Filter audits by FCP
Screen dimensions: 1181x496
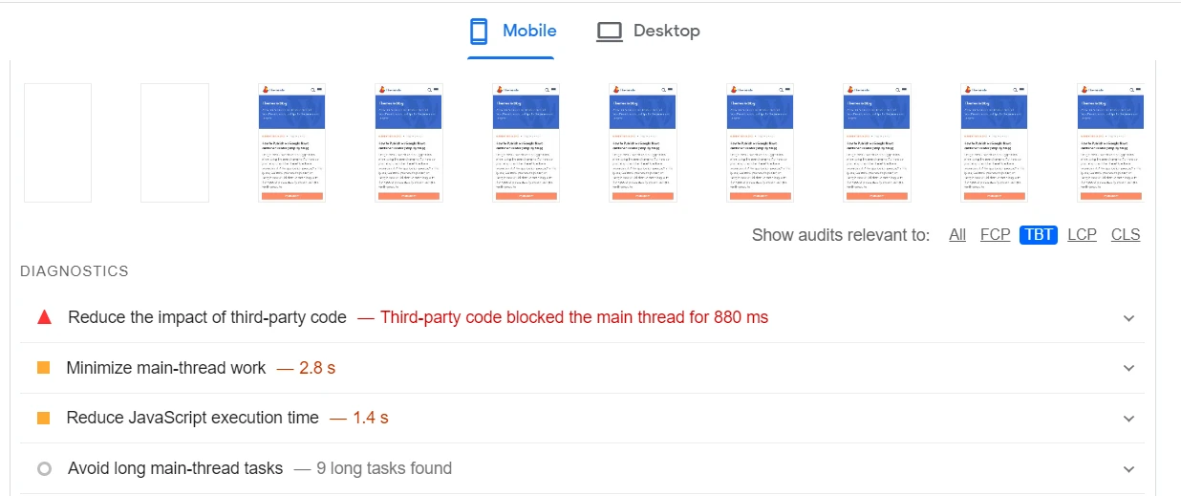[995, 234]
